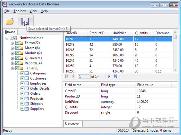Go to first page arrow

coord(66,76)
